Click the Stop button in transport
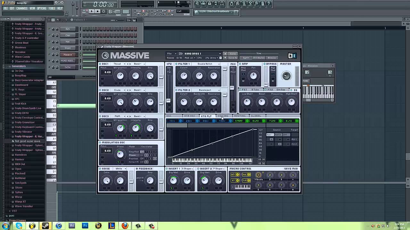Viewport: 410px width, 230px height. (98, 11)
